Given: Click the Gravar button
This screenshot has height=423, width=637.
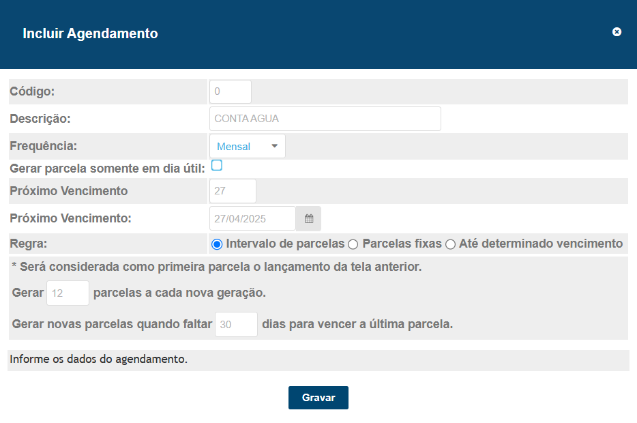Looking at the screenshot, I should [318, 398].
